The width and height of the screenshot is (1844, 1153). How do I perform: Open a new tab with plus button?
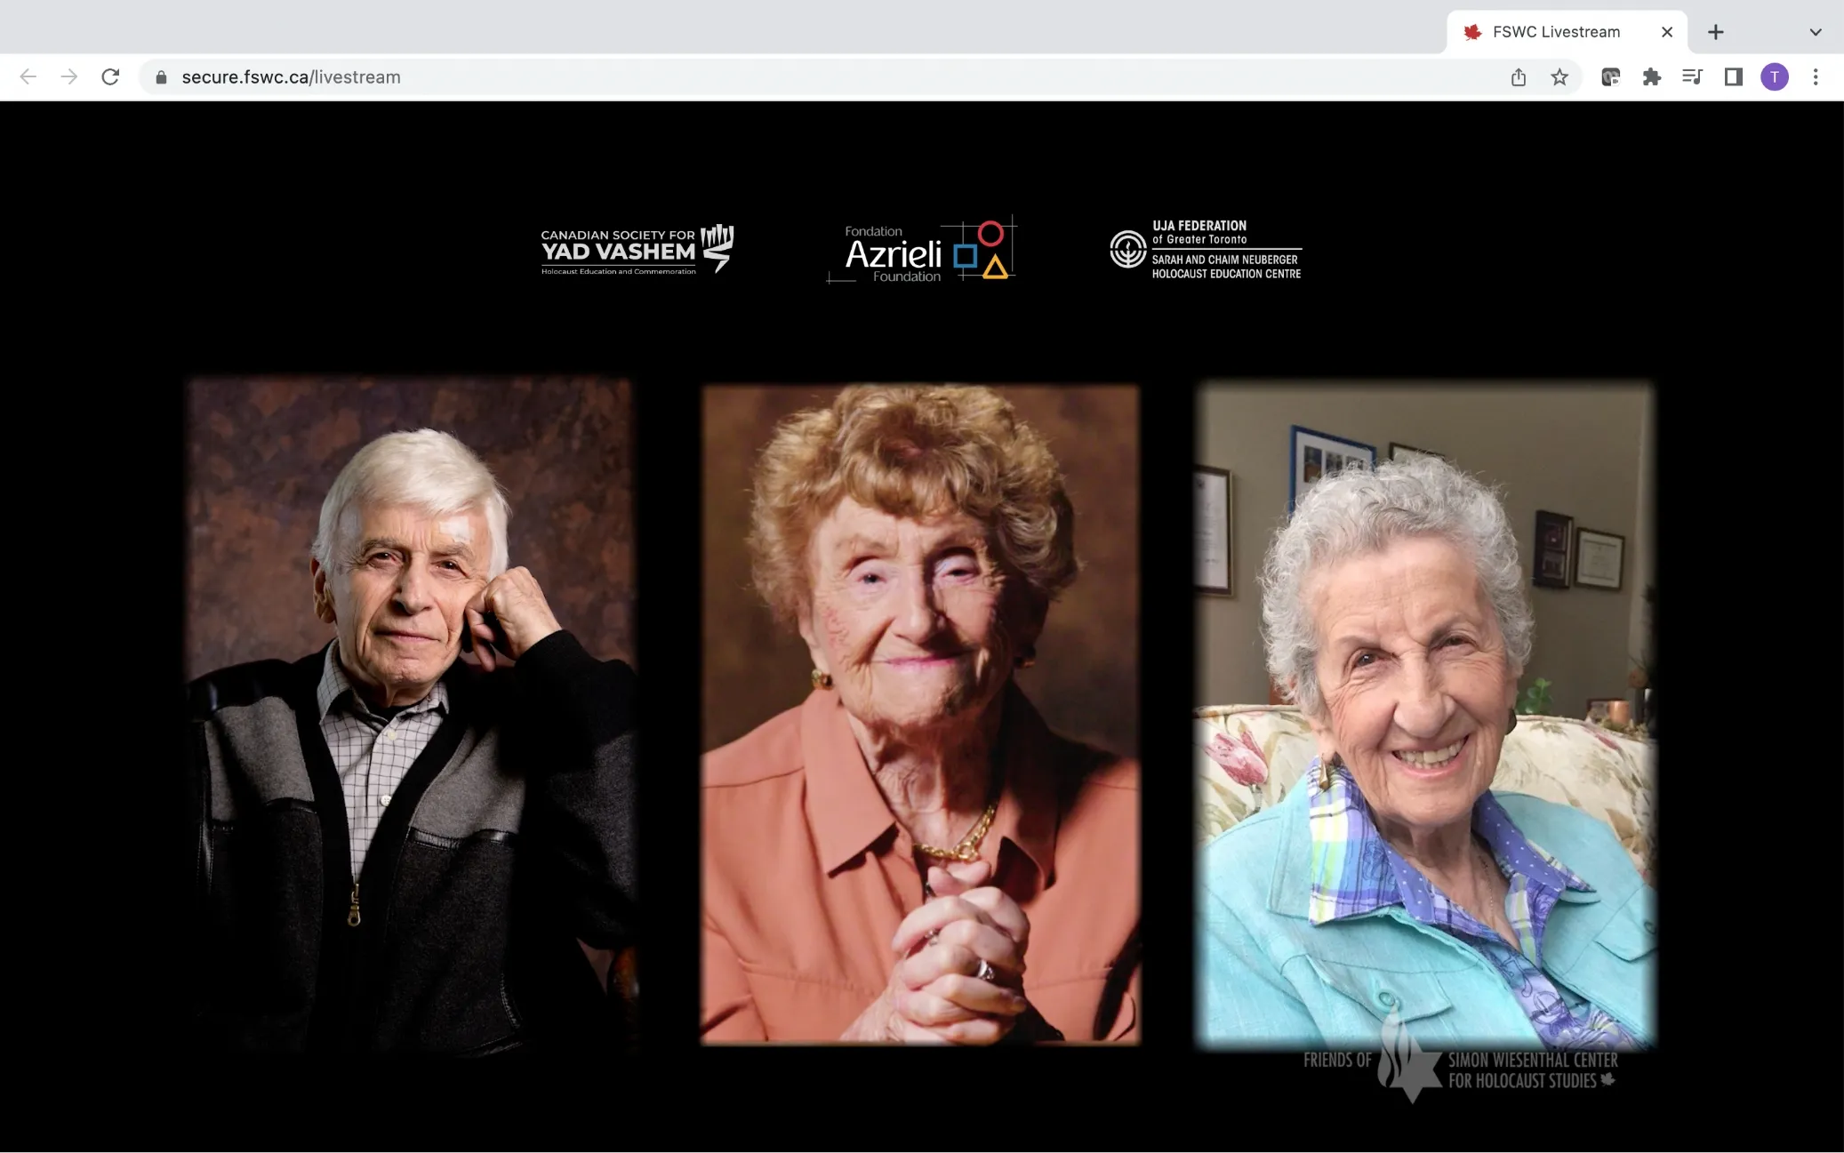[x=1716, y=32]
